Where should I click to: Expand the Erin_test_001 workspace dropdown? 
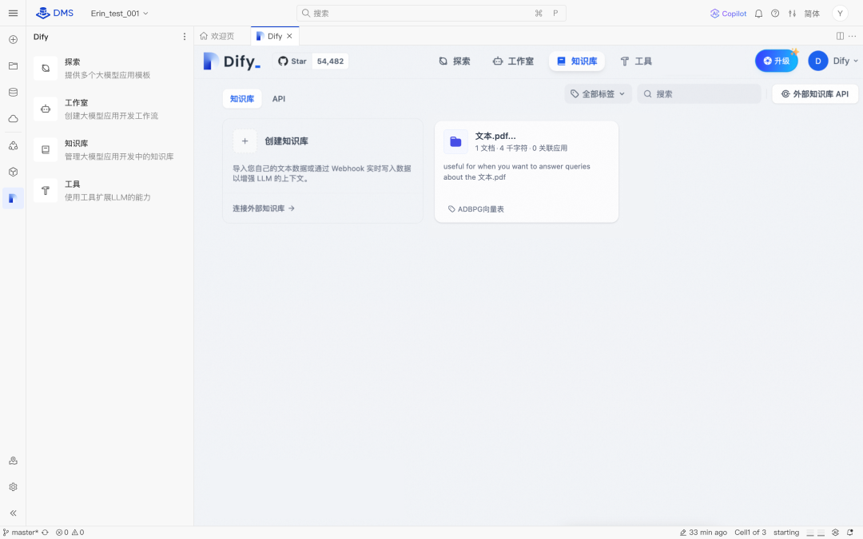[x=119, y=14]
